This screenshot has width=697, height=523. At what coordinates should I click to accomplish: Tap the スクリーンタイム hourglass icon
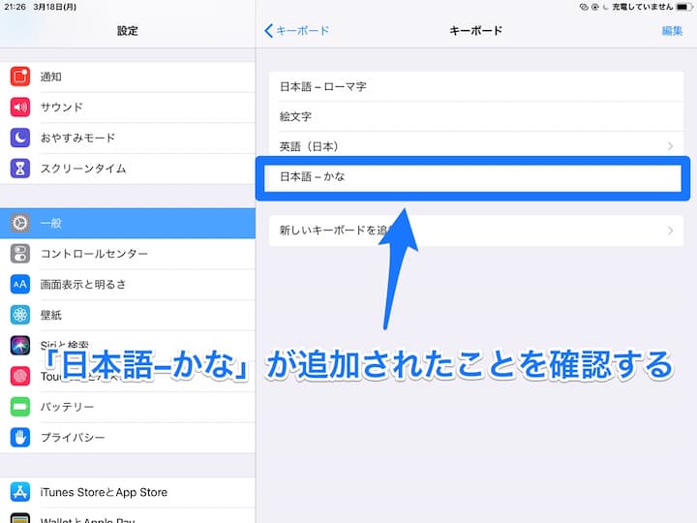(x=20, y=169)
